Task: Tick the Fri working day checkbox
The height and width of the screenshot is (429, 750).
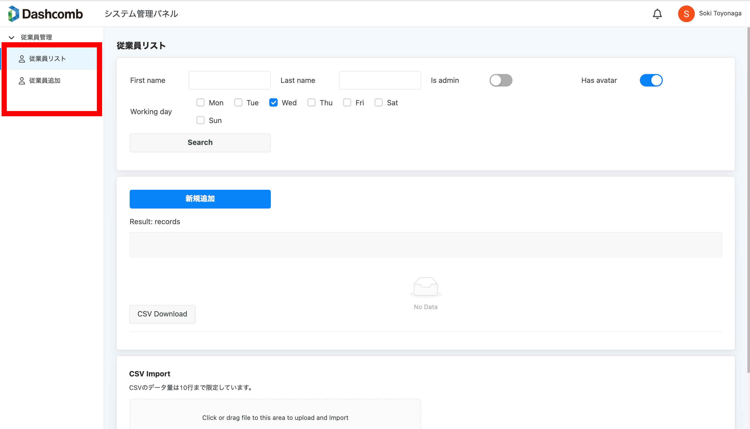Action: tap(347, 102)
